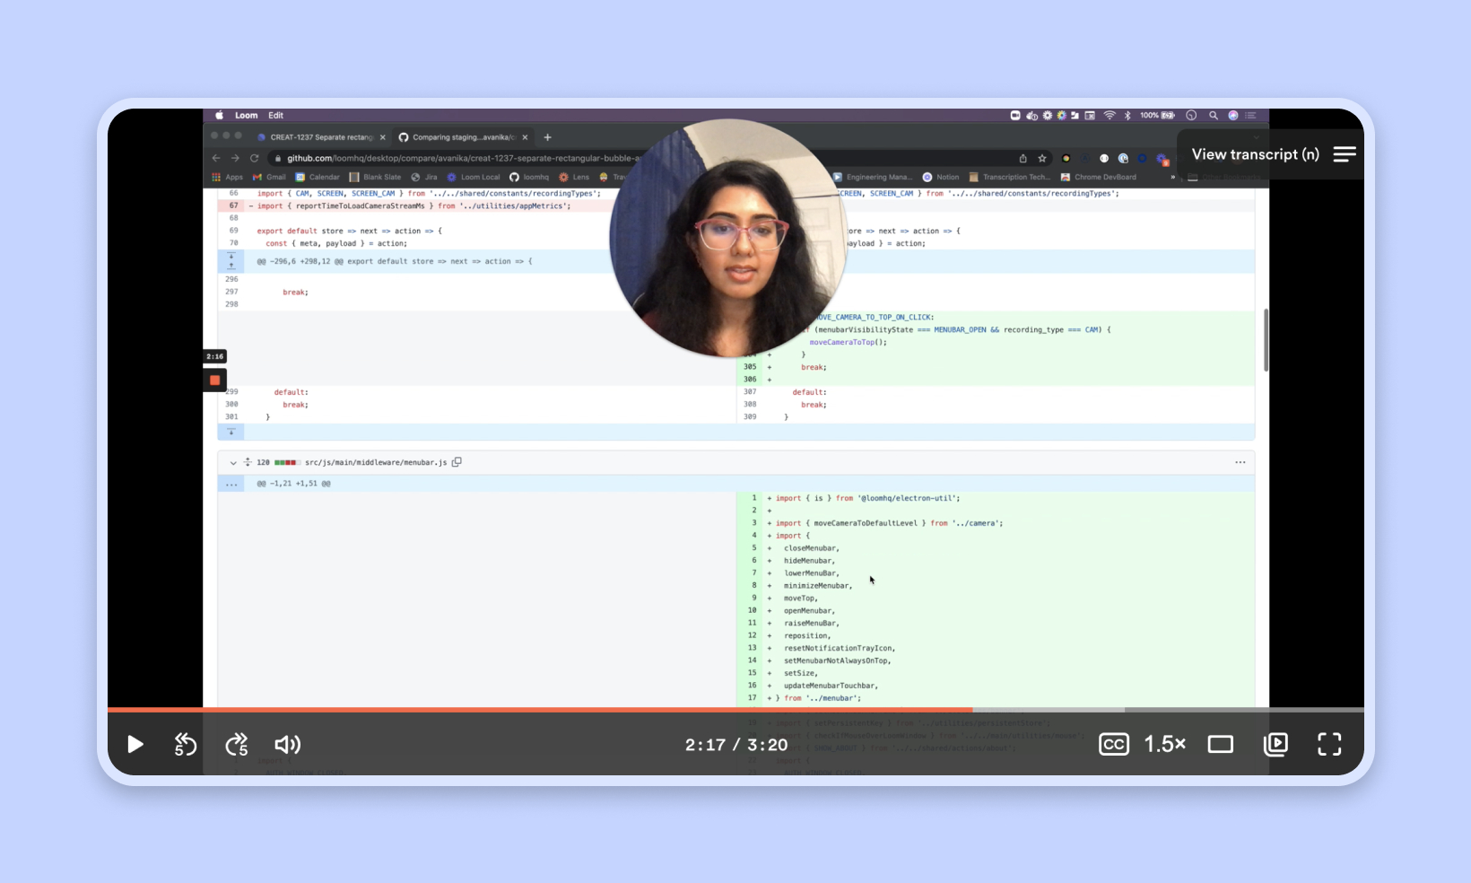Change the 1.5× playback speed
Viewport: 1471px width, 883px height.
1165,744
